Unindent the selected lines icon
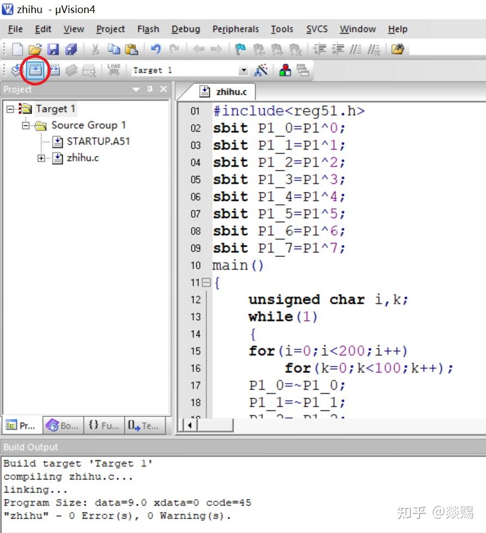 [x=338, y=50]
